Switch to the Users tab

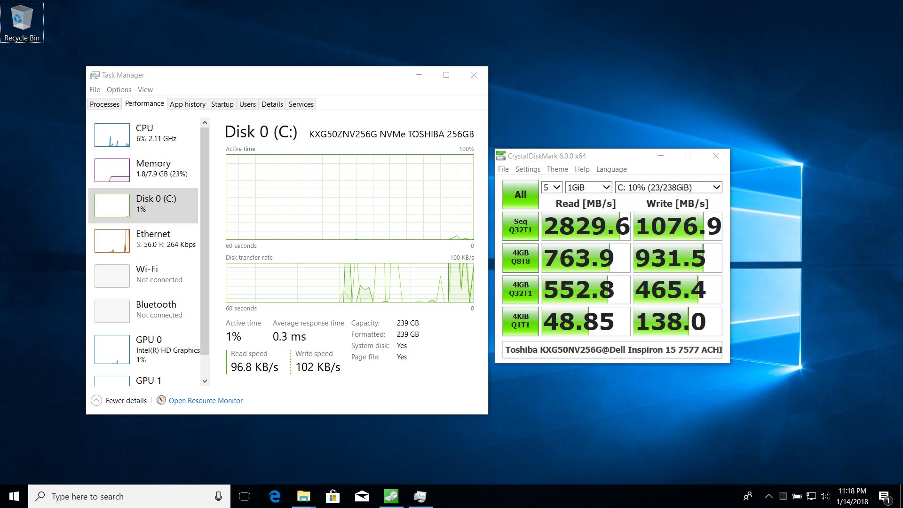click(247, 104)
